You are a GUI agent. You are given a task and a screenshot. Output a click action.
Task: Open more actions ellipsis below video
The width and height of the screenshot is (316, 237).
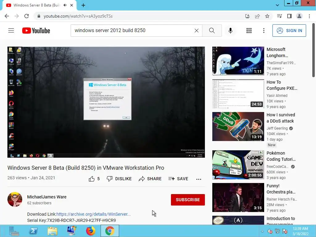(x=199, y=179)
